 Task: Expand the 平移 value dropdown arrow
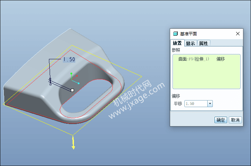pyautogui.click(x=210, y=104)
